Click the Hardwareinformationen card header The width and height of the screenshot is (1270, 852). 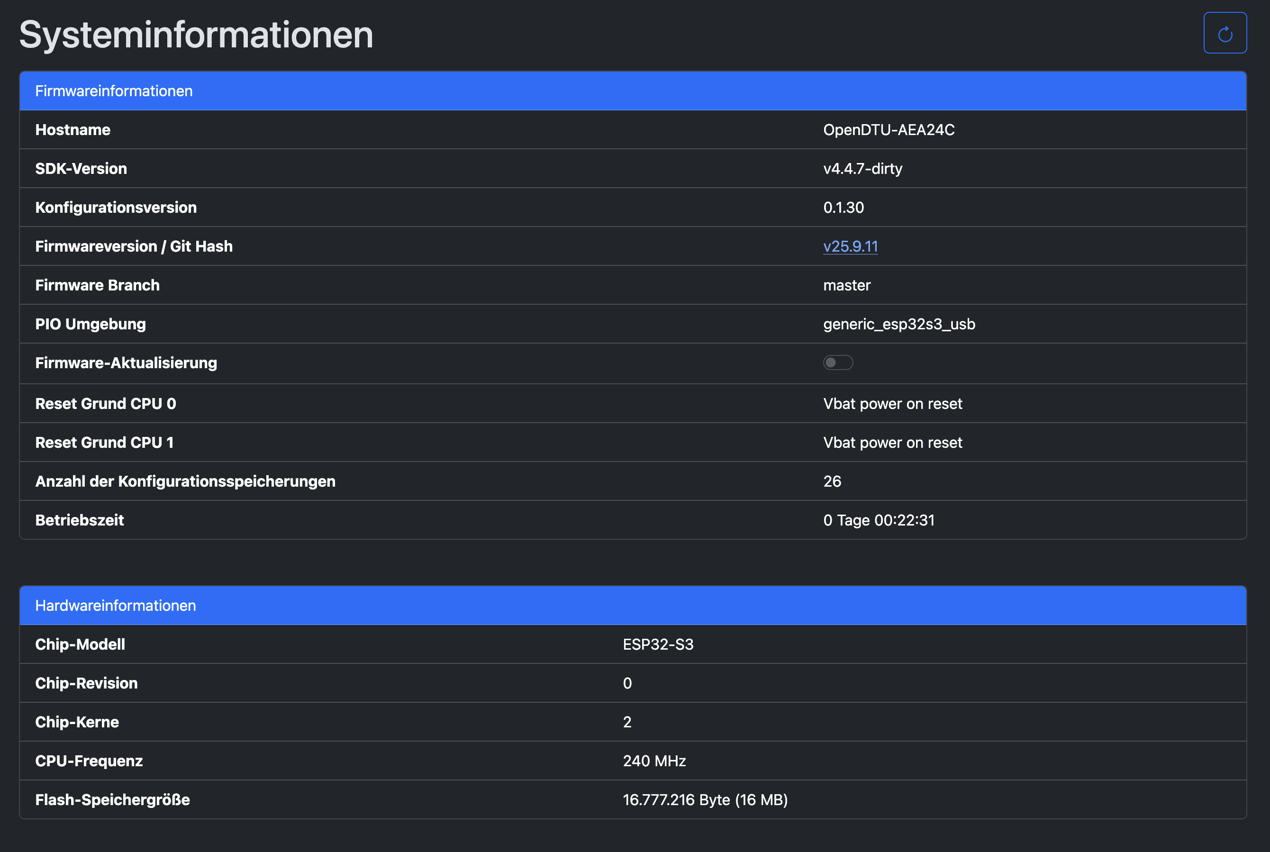point(115,605)
